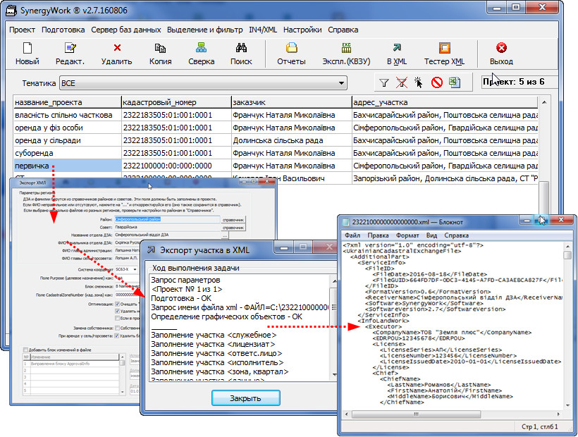Image resolution: width=578 pixels, height=437 pixels.
Task: Open the Правка menu in Блокнот
Action: click(x=379, y=235)
